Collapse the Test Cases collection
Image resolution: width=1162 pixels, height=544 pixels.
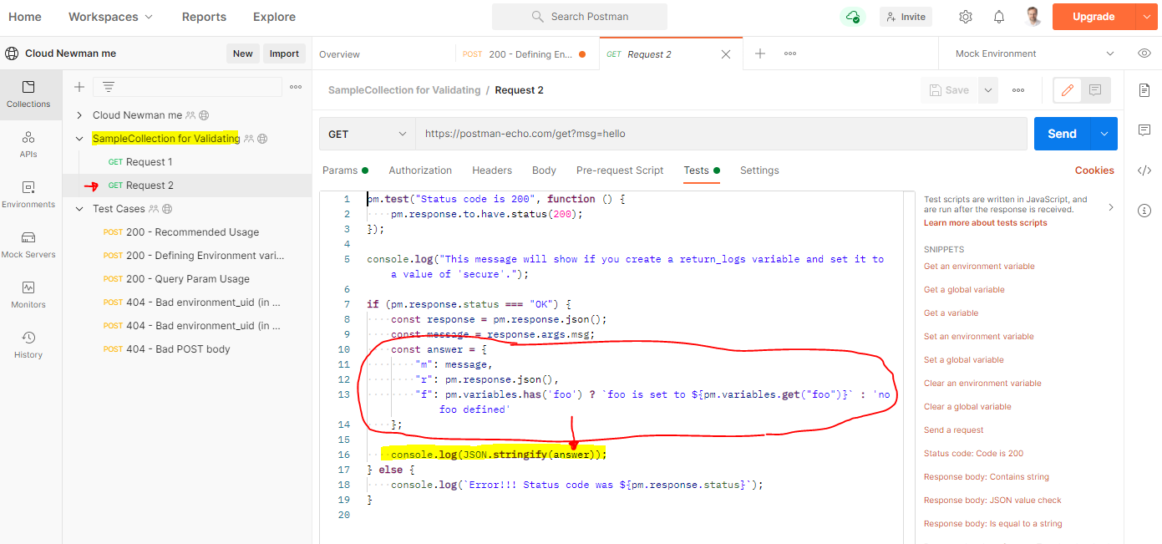pyautogui.click(x=79, y=209)
